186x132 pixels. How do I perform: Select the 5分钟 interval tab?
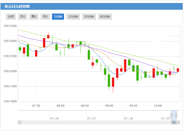[x=58, y=17]
